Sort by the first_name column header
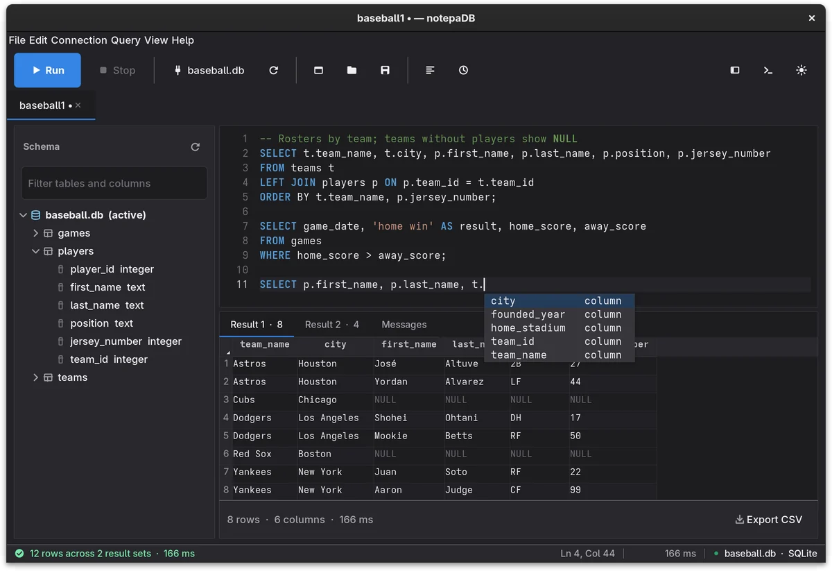This screenshot has height=571, width=832. (x=409, y=344)
